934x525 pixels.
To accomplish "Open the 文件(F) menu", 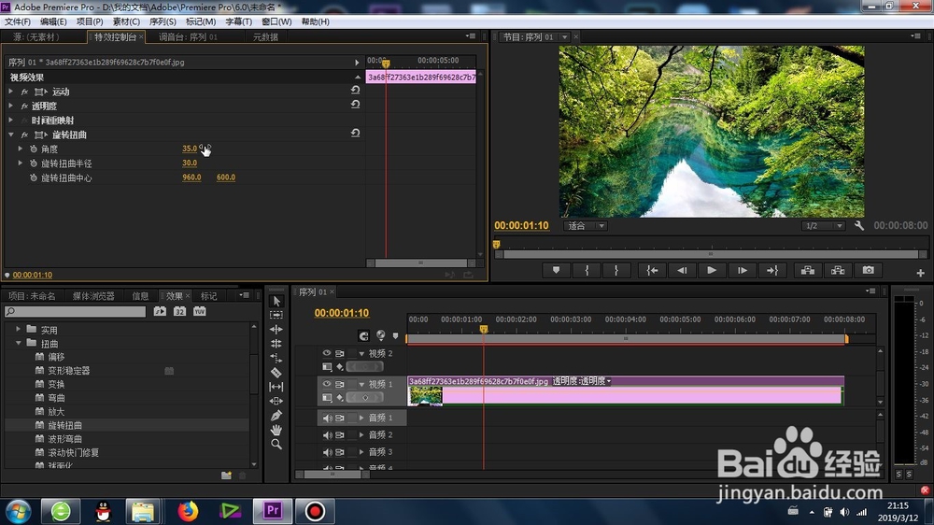I will tap(18, 21).
